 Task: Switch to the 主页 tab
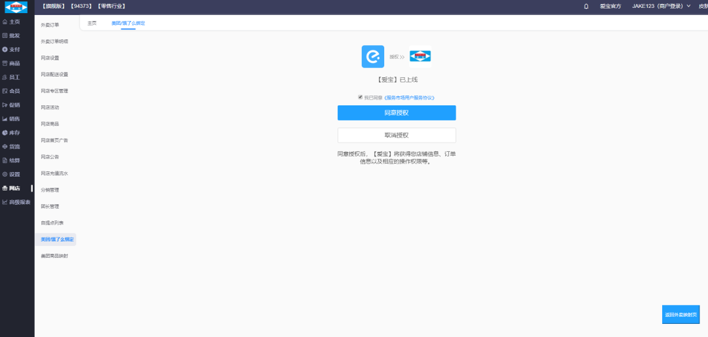click(x=92, y=23)
